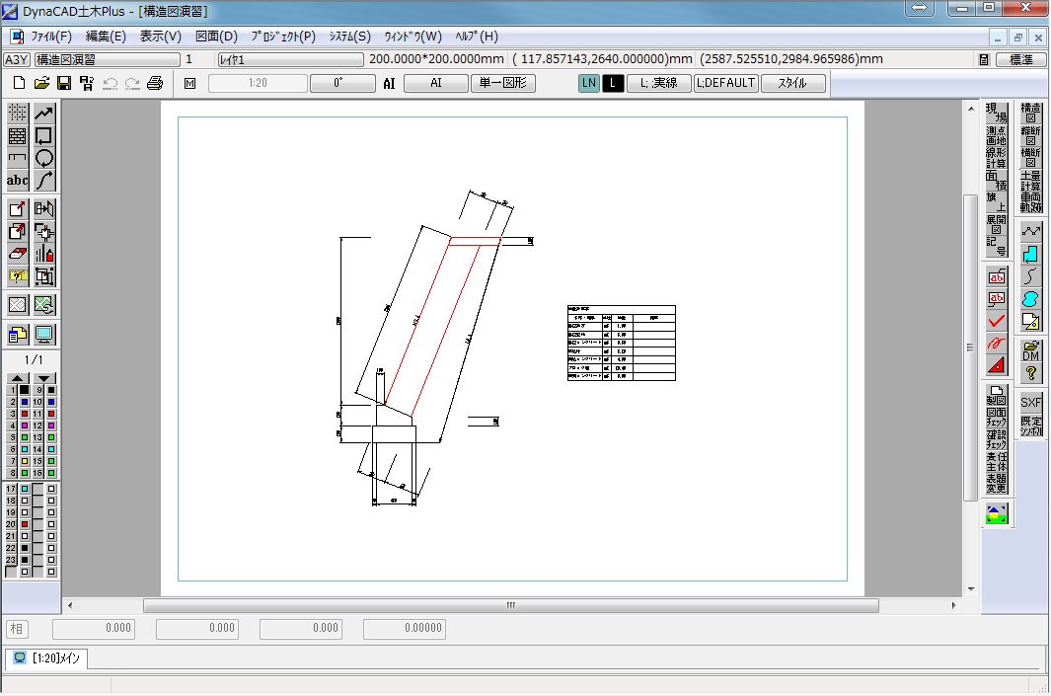Select the abc text tool
This screenshot has height=696, width=1051.
pyautogui.click(x=18, y=181)
